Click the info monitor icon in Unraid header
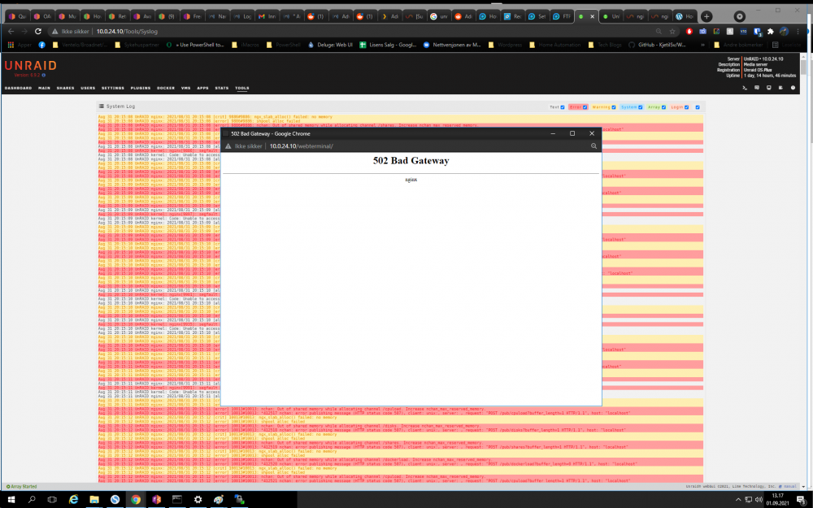Screen dimensions: 813x508 coord(769,88)
